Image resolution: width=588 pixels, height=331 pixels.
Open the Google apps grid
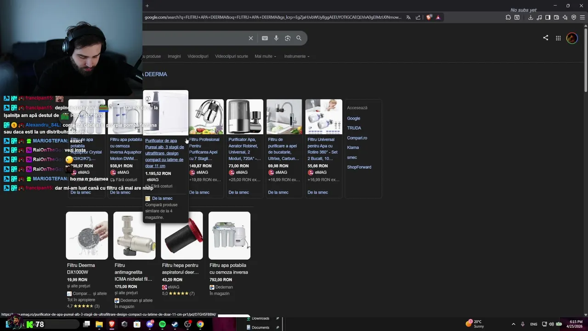point(558,38)
